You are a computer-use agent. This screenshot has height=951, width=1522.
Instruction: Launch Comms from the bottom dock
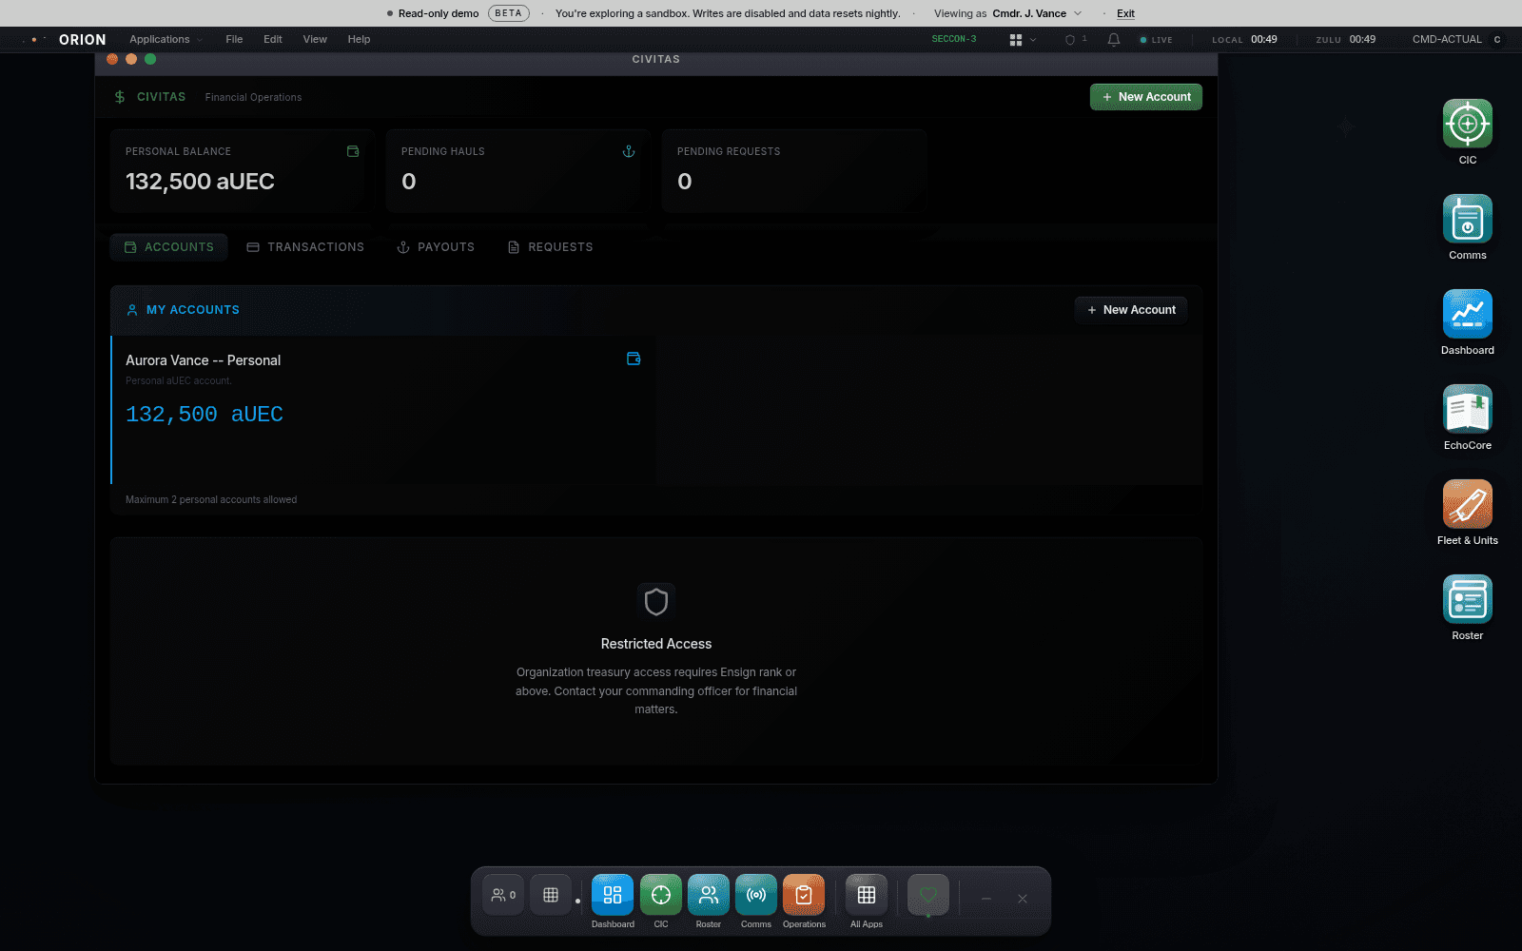(756, 895)
